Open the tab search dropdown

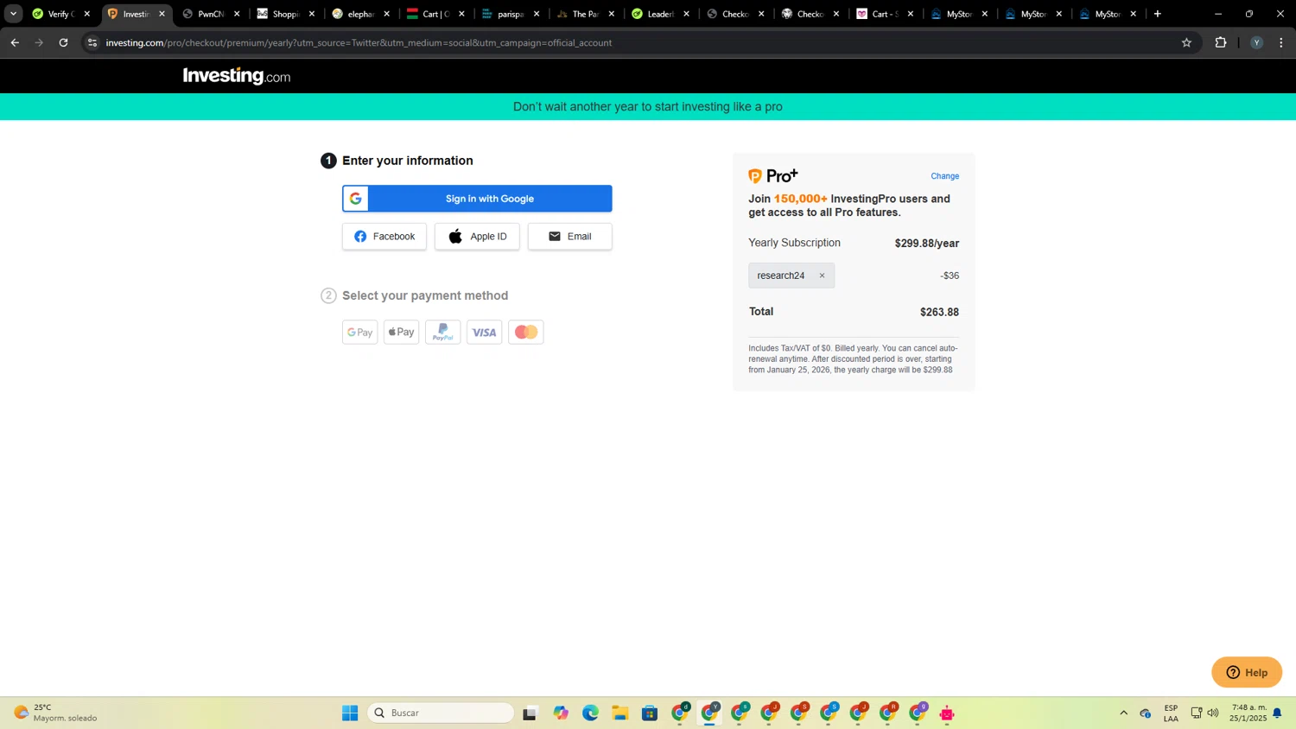coord(13,14)
